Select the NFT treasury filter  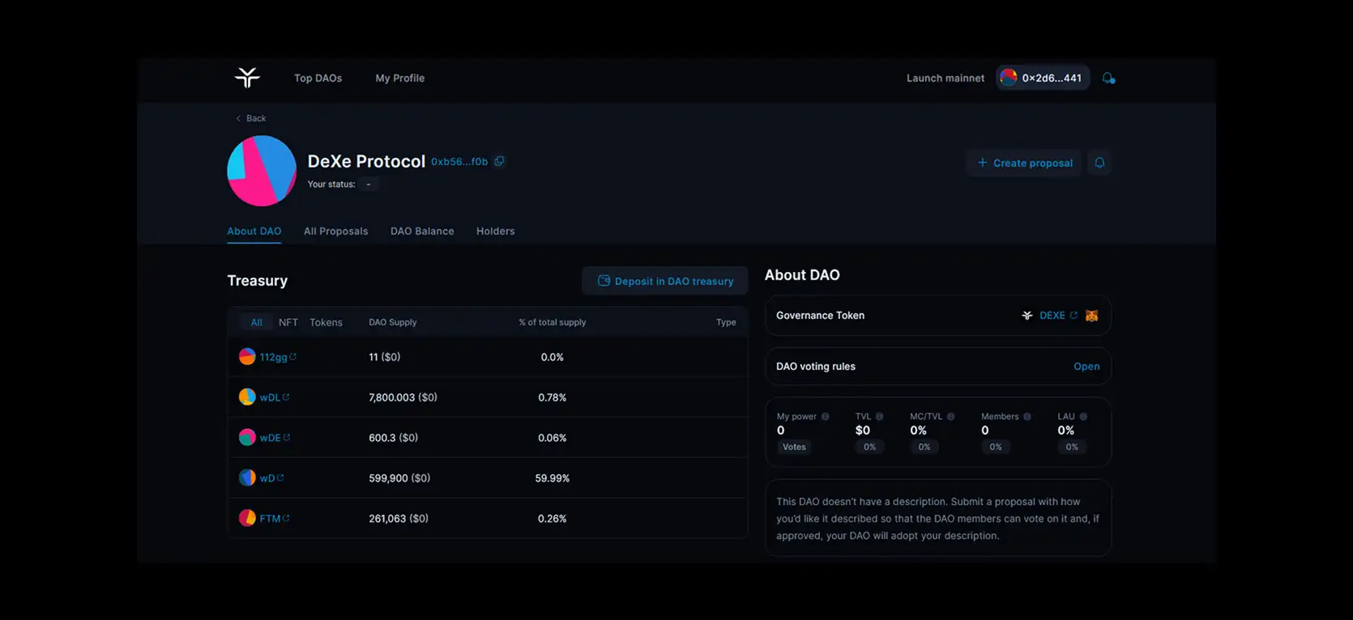coord(288,322)
